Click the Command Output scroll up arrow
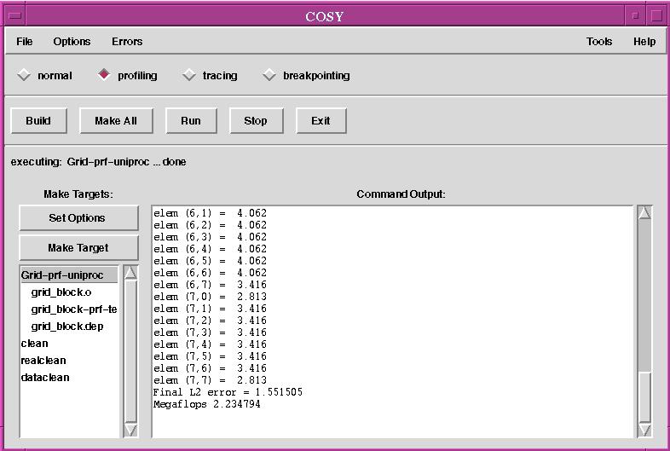 tap(644, 213)
